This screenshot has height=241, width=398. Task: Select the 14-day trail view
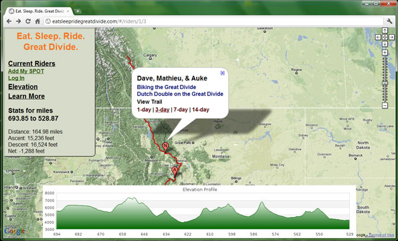point(201,110)
